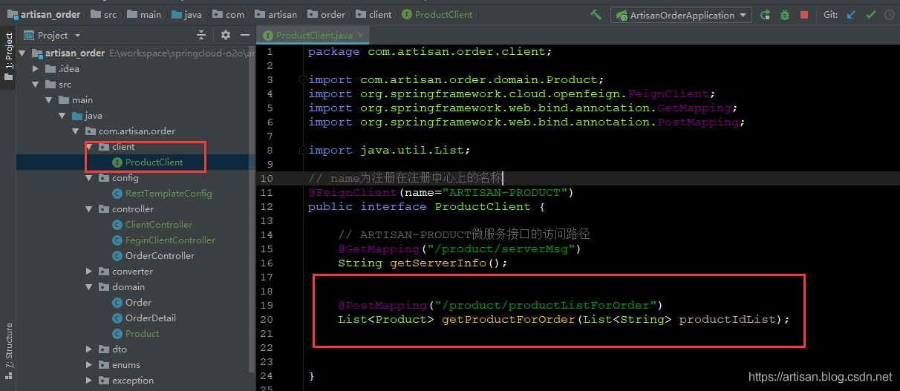Expand the converter package
The height and width of the screenshot is (391, 900).
[x=89, y=272]
